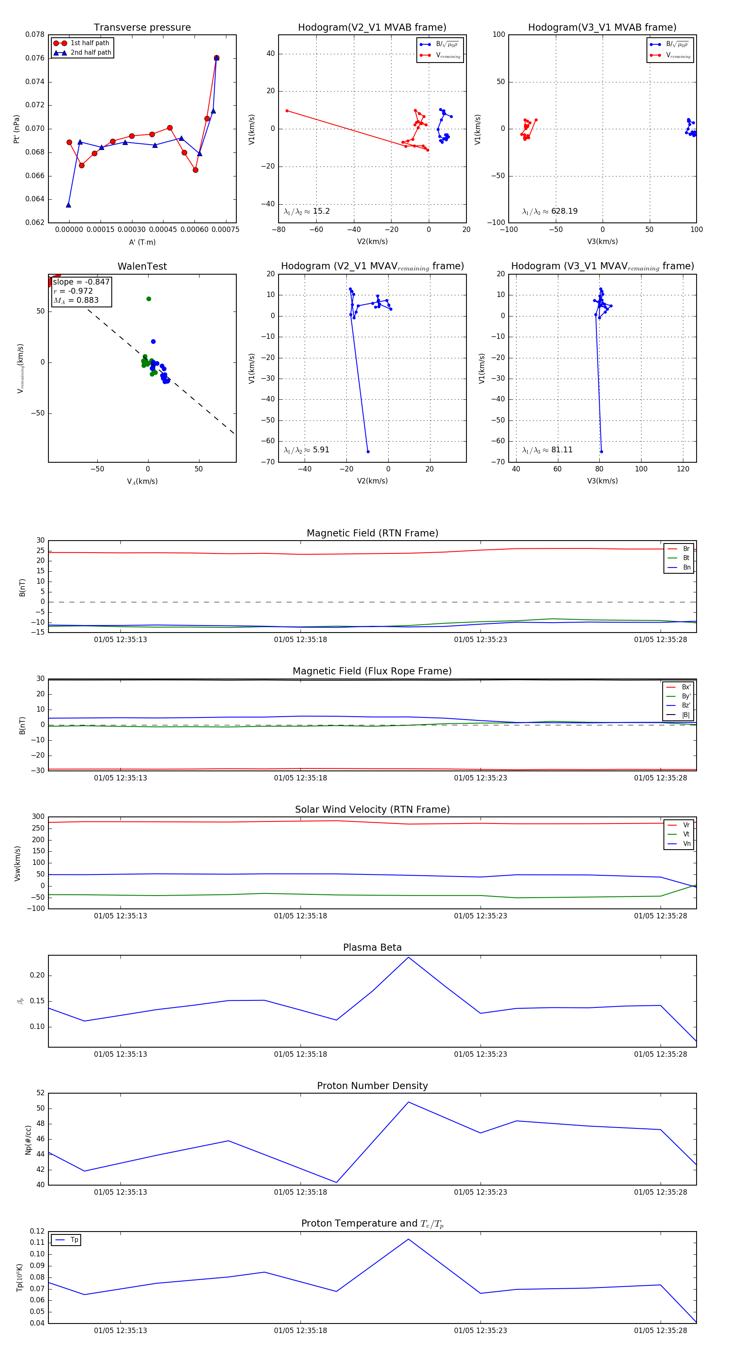Click the Br legend entry in Magnetic Field RTN
The image size is (745, 1367).
[679, 549]
